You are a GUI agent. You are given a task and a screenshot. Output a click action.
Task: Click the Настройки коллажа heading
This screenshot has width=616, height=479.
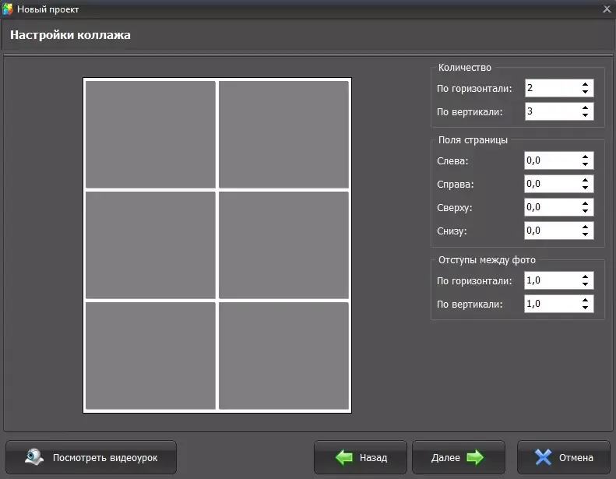pos(70,35)
